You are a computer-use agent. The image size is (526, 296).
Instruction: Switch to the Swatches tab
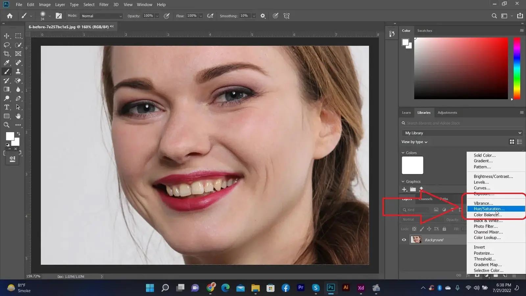pyautogui.click(x=424, y=31)
